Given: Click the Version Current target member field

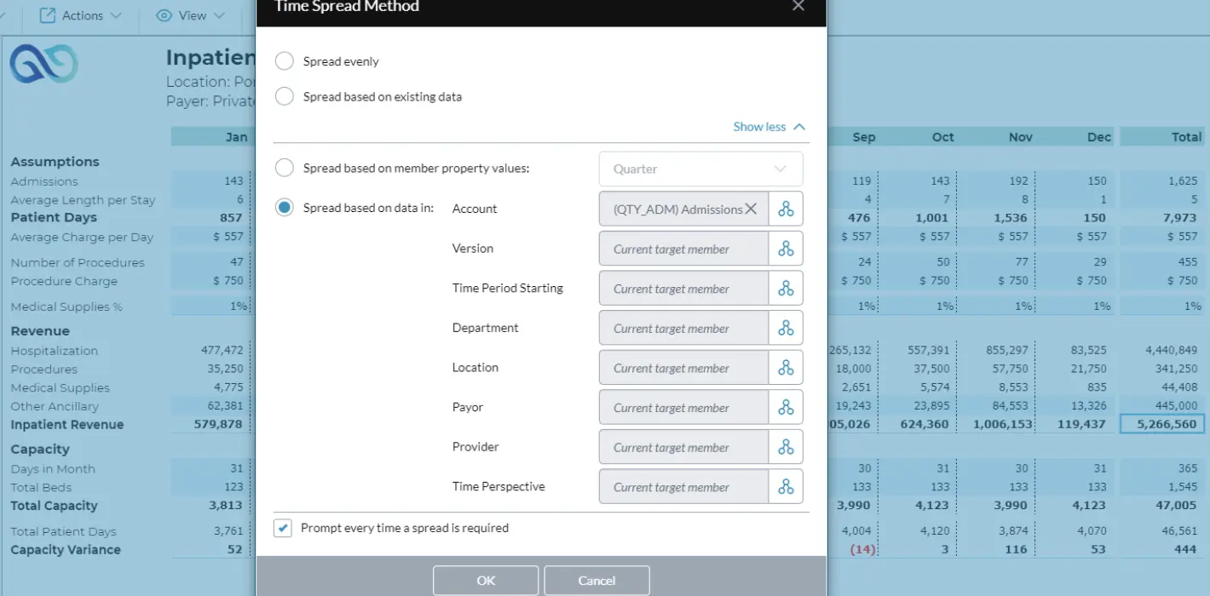Looking at the screenshot, I should point(684,249).
